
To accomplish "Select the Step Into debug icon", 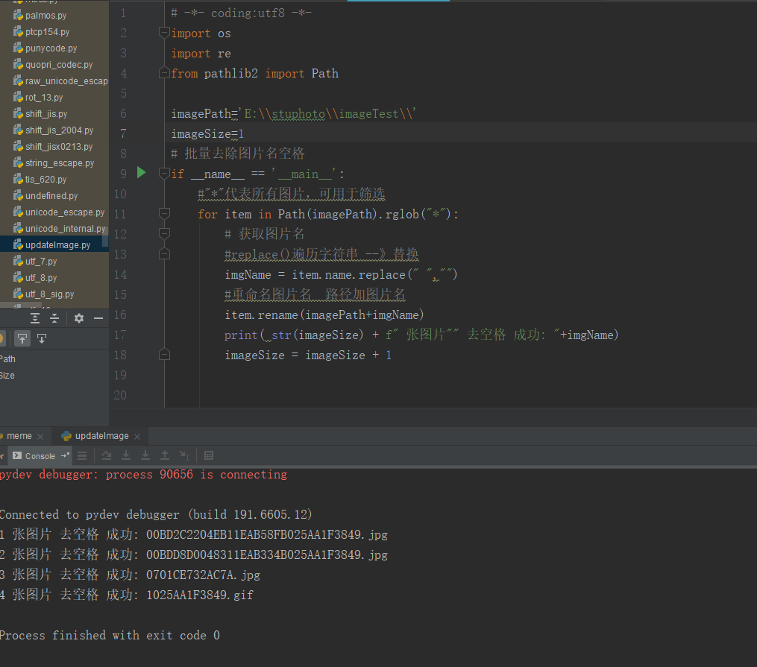I will pyautogui.click(x=126, y=455).
